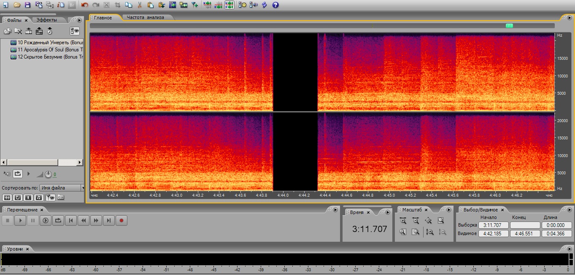Open the Перемещение panel options arrow menu
Image resolution: width=575 pixels, height=275 pixels.
336,210
